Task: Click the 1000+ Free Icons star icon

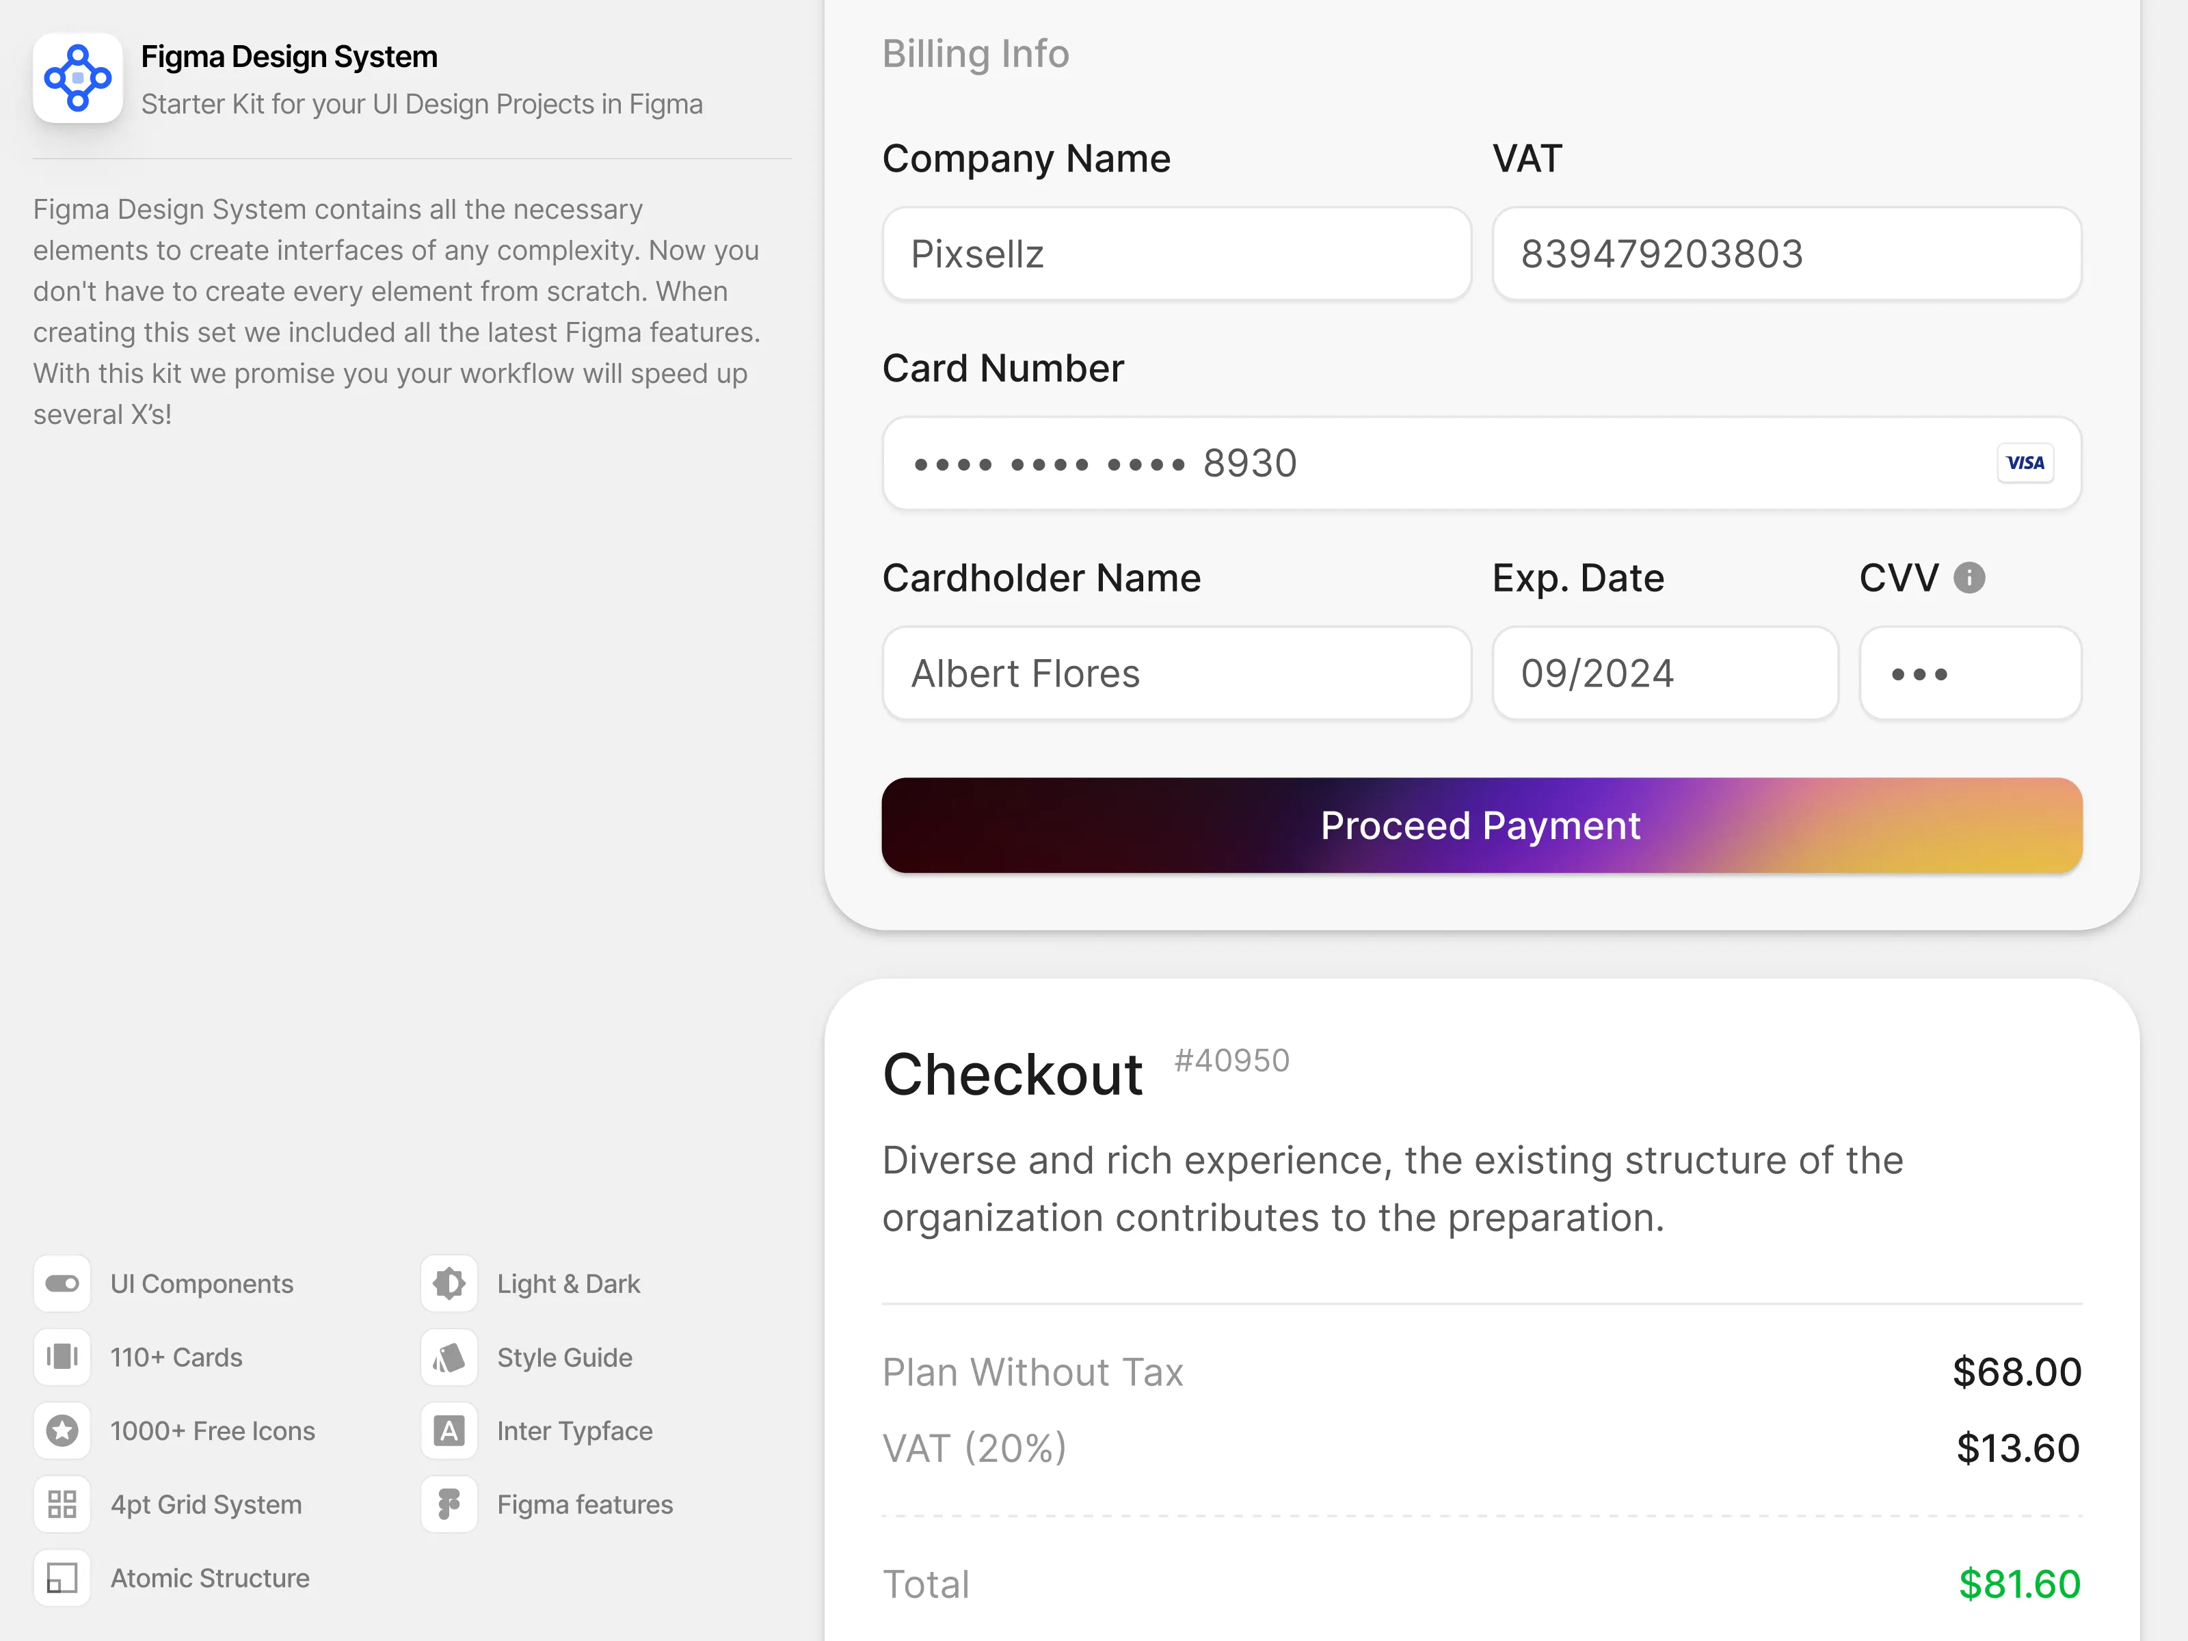Action: pos(62,1430)
